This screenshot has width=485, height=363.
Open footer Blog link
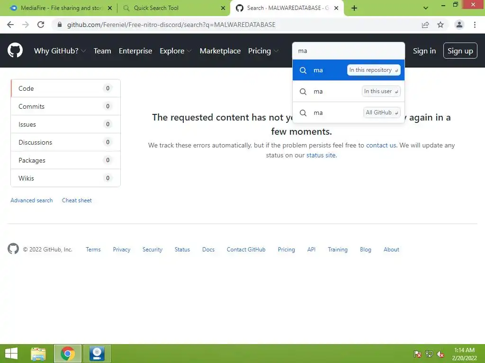pos(365,250)
